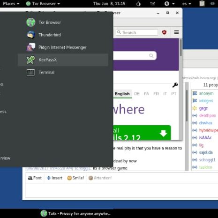Click the volume icon in top bar
The height and width of the screenshot is (218, 218).
213,4
